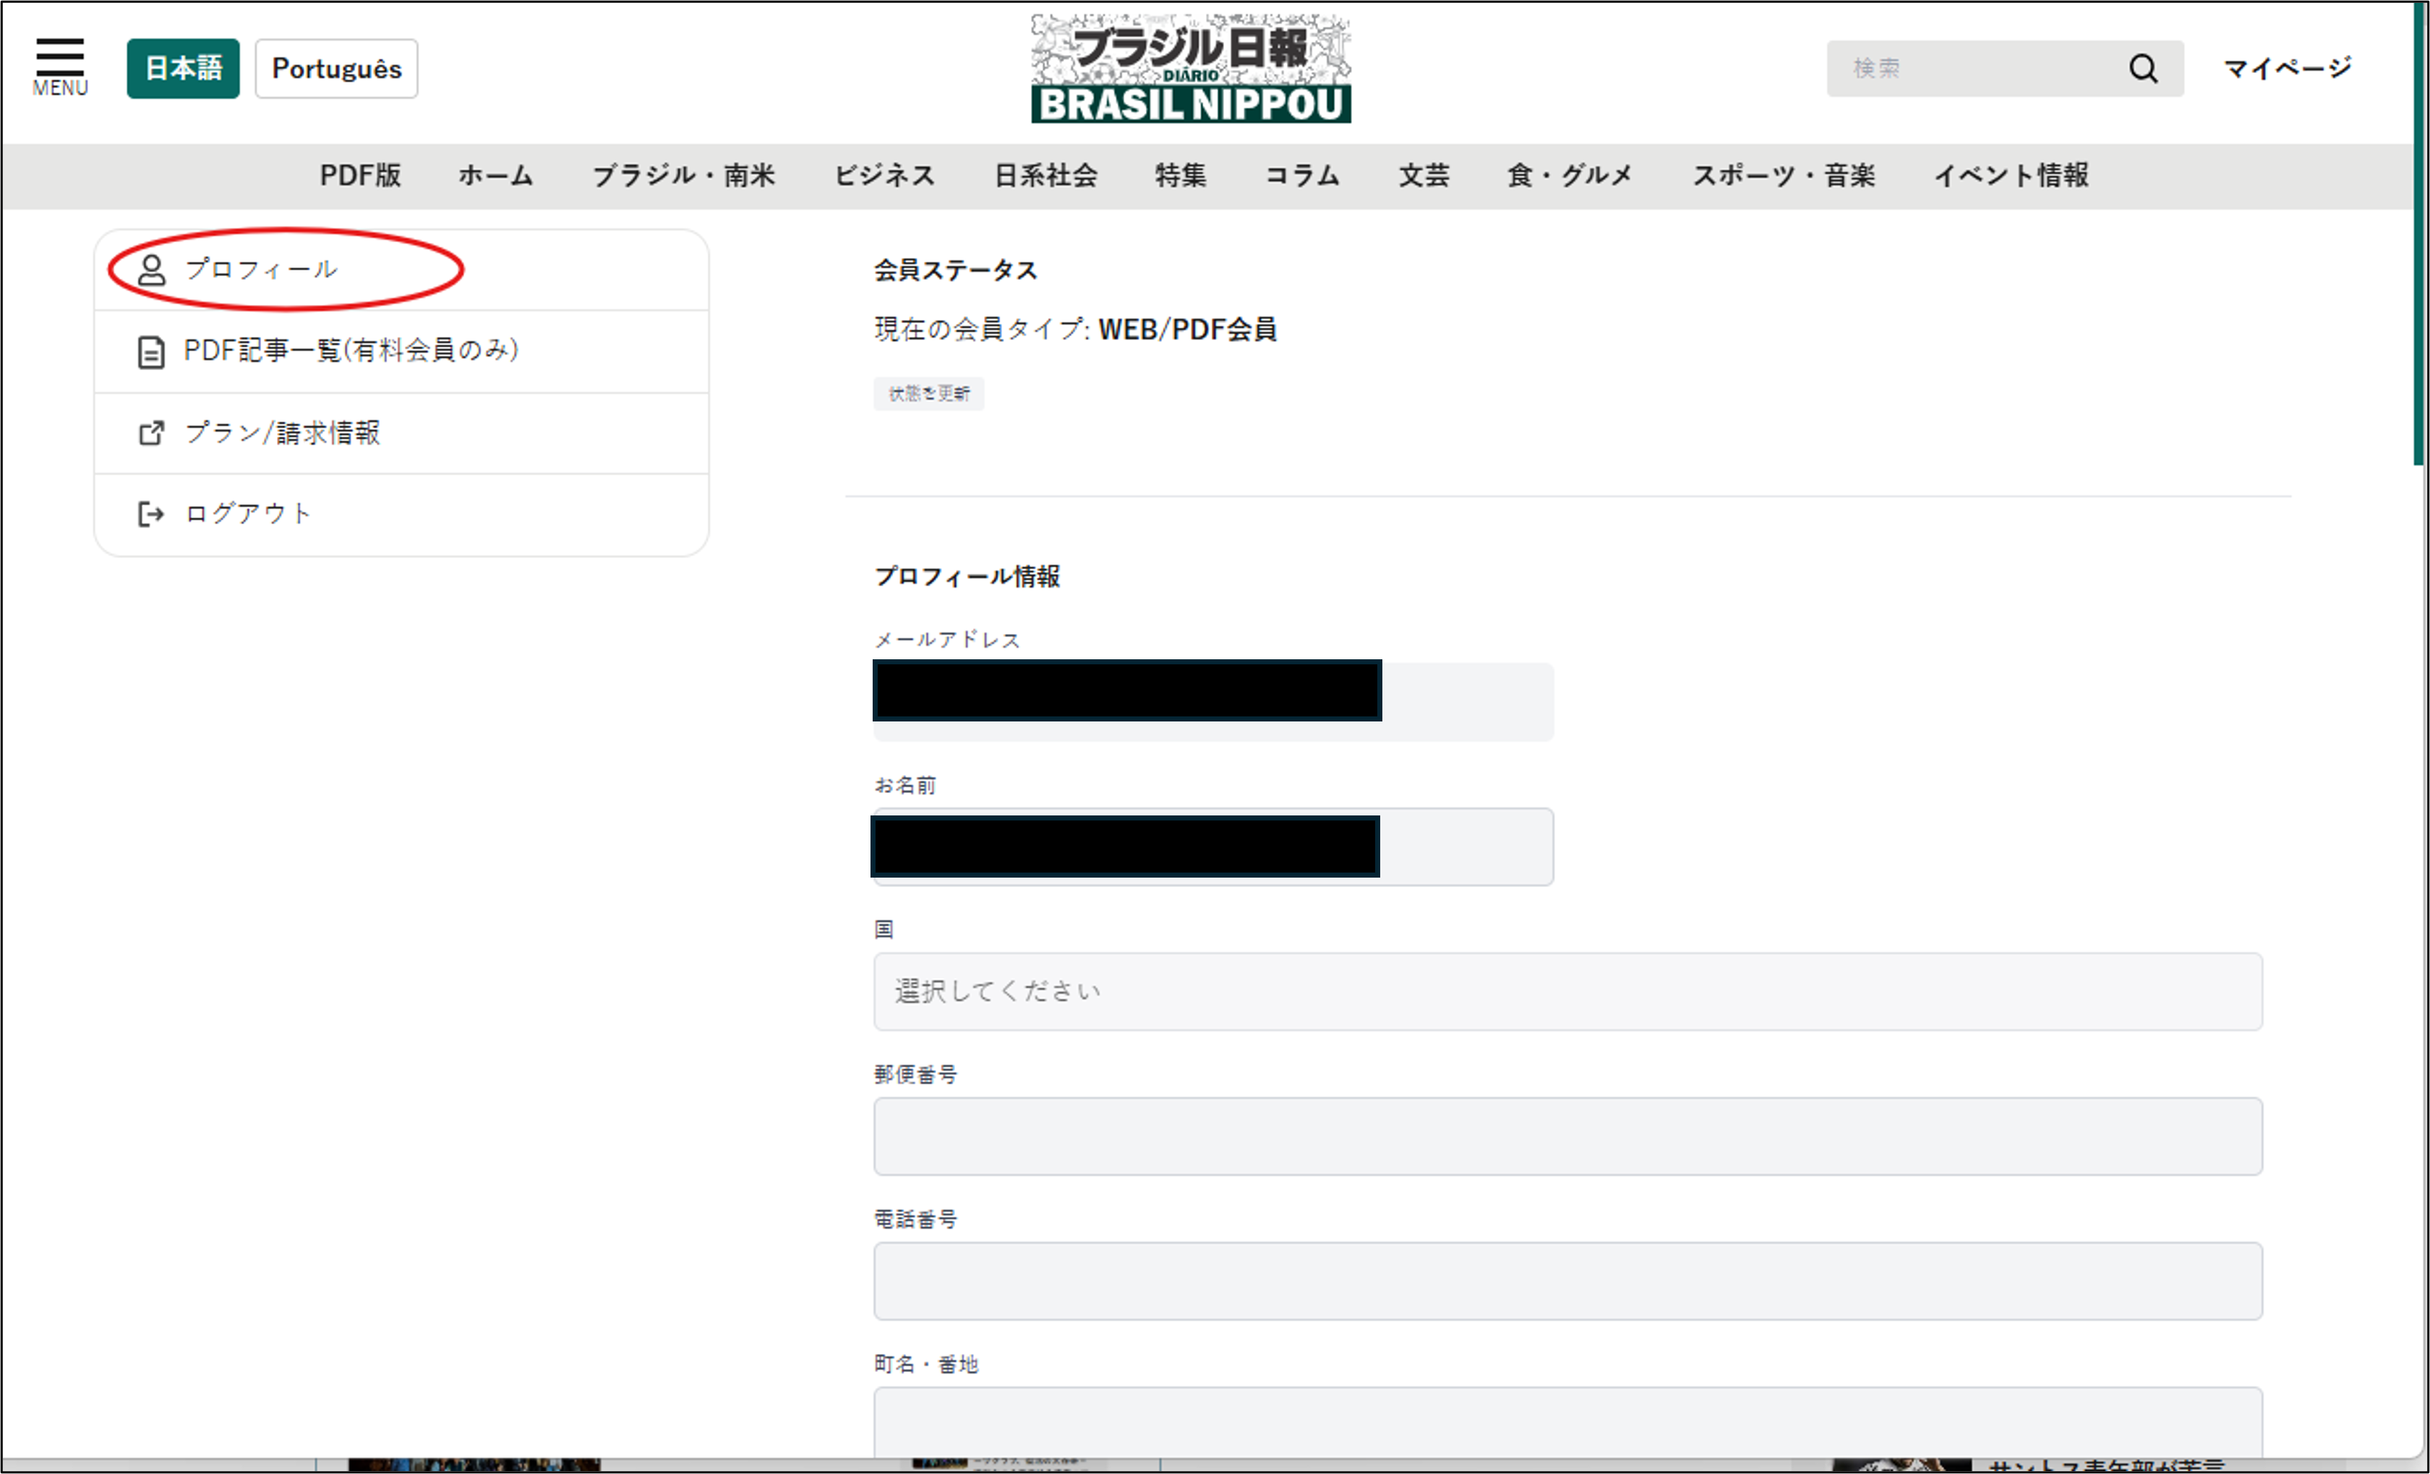Image resolution: width=2430 pixels, height=1474 pixels.
Task: Click the Brasil Nippou logo
Action: 1190,68
